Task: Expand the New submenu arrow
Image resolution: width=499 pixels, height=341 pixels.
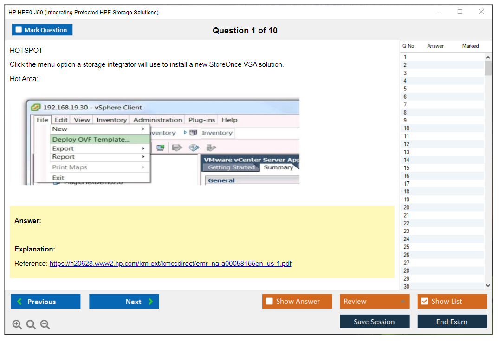Action: (143, 129)
